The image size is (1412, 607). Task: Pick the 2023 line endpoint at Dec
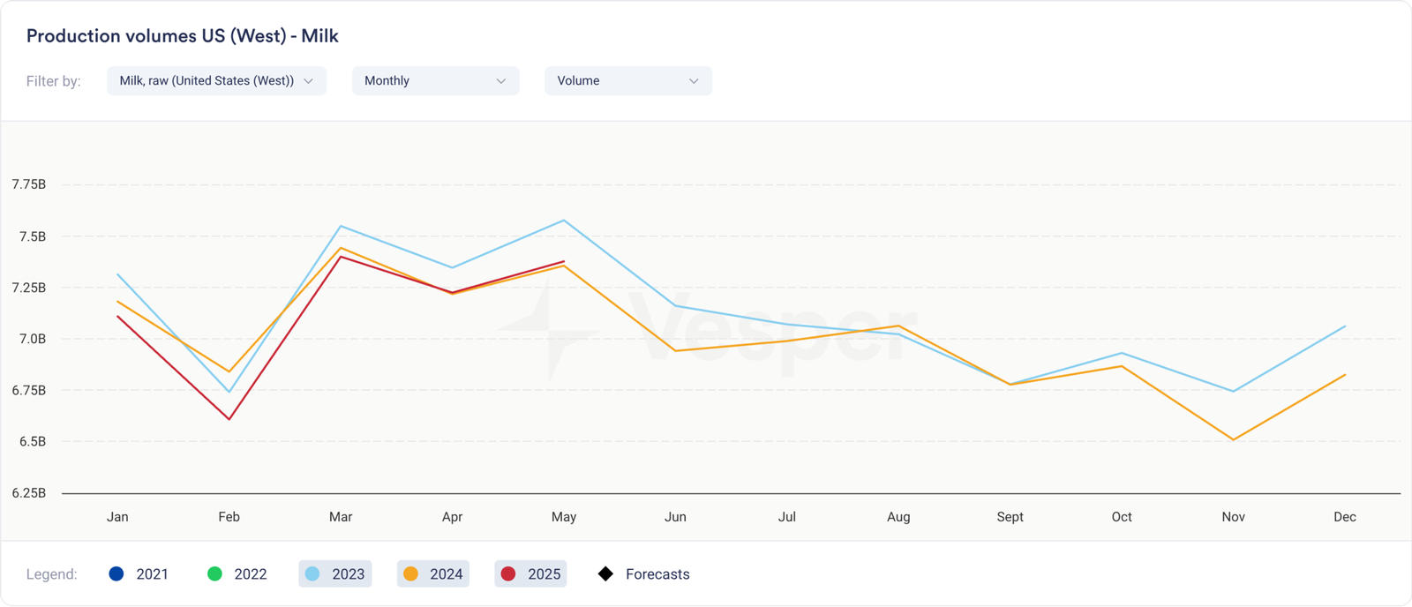[1345, 326]
